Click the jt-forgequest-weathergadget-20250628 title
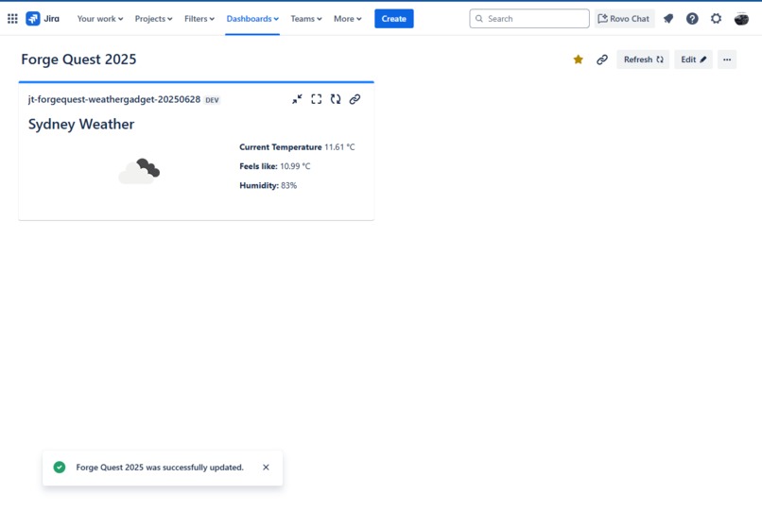The image size is (762, 511). [x=114, y=99]
